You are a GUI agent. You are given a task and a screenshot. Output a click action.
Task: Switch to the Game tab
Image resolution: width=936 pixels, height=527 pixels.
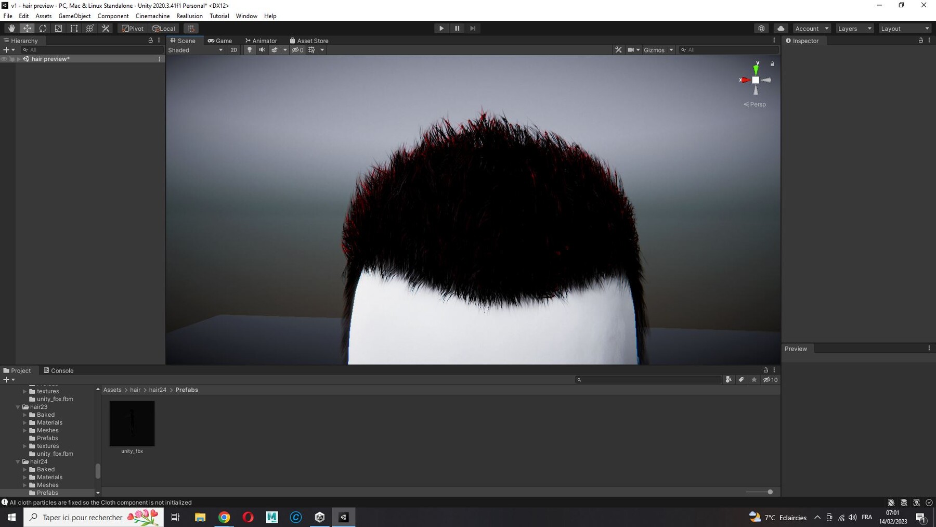coord(220,41)
